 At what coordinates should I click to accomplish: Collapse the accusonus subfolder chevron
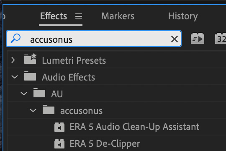tap(33, 111)
